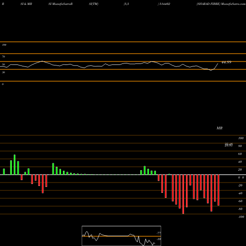
Task: Click the histogram axis label 80
Action: tap(240, 146)
